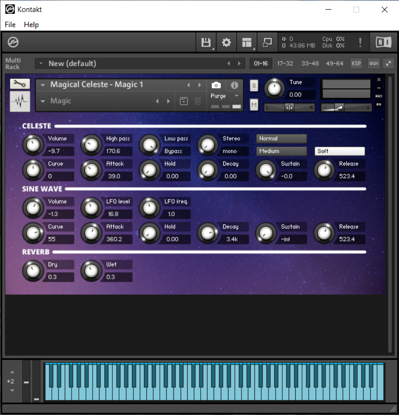Click the exclamation panic button
Viewport: 399px width, 415px height.
click(x=360, y=42)
